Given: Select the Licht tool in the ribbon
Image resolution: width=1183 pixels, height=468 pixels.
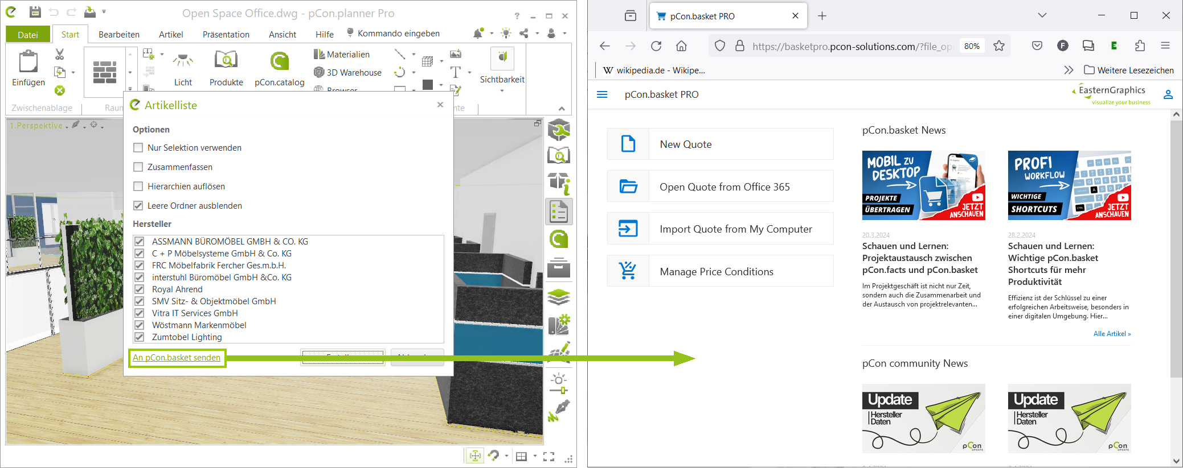Looking at the screenshot, I should 183,68.
